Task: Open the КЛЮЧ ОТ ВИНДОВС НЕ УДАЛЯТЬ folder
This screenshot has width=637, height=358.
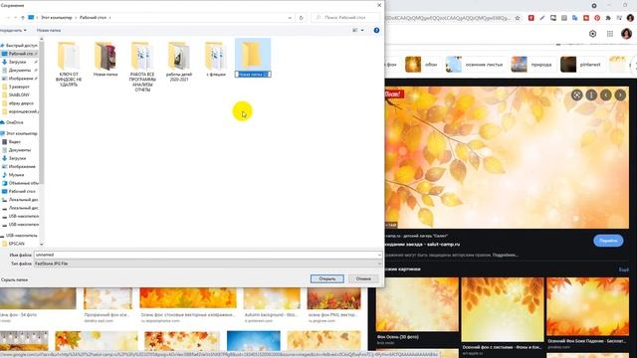Action: pos(69,64)
